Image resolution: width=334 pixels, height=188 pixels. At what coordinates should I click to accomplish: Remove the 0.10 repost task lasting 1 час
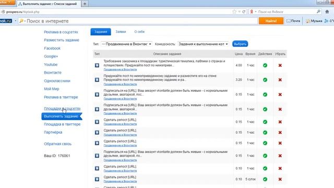click(280, 168)
